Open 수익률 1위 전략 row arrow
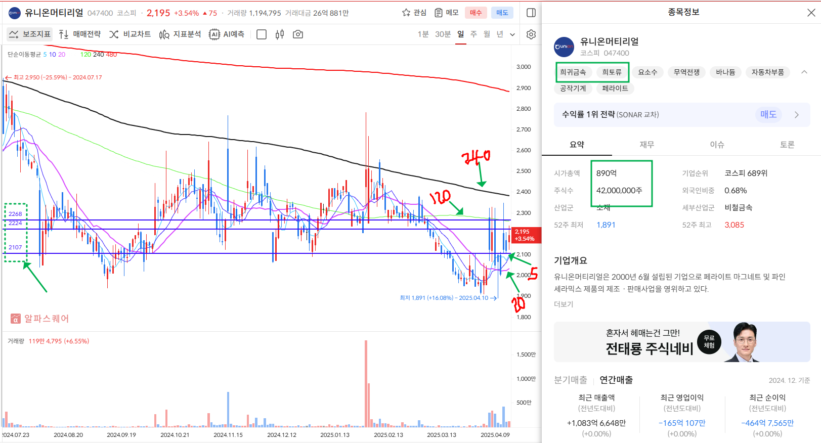The height and width of the screenshot is (443, 821). pyautogui.click(x=797, y=115)
